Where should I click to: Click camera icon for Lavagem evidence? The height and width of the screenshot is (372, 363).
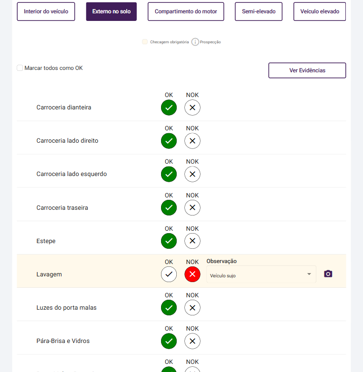pyautogui.click(x=328, y=274)
